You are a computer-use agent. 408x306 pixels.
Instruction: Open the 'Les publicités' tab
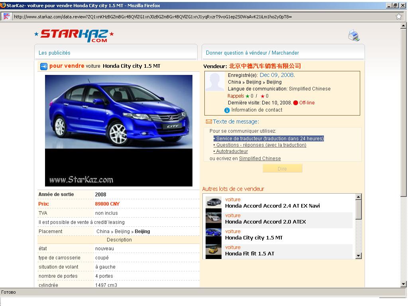coord(55,53)
